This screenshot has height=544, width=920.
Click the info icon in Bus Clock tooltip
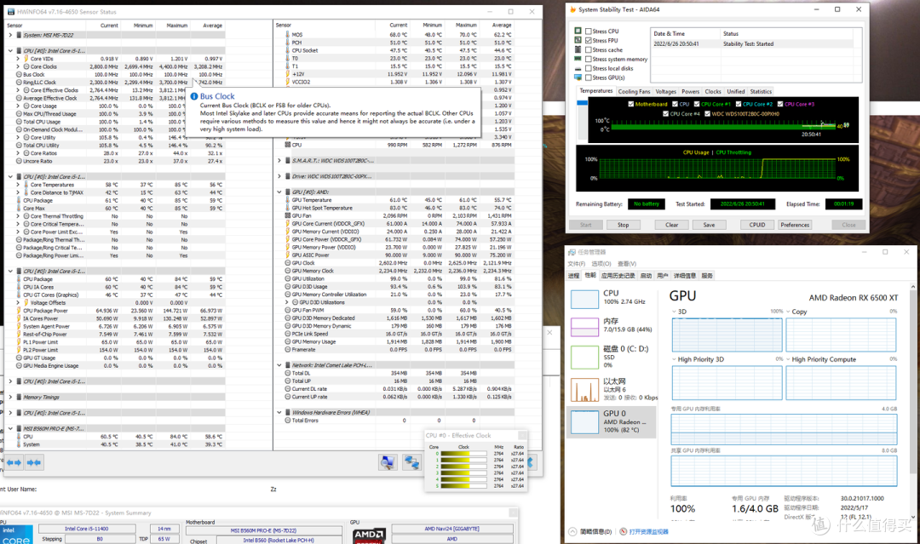click(194, 96)
